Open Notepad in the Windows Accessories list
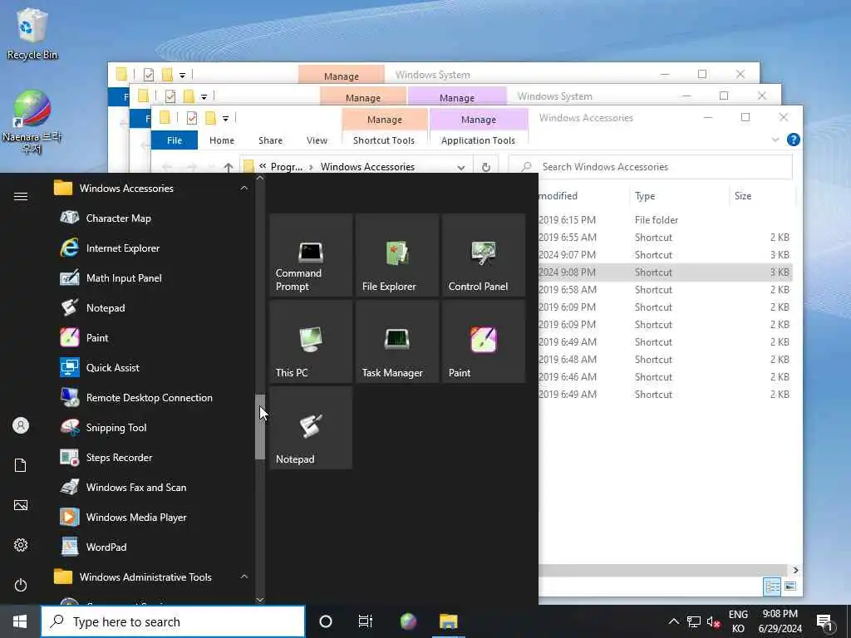Image resolution: width=851 pixels, height=638 pixels. click(106, 307)
